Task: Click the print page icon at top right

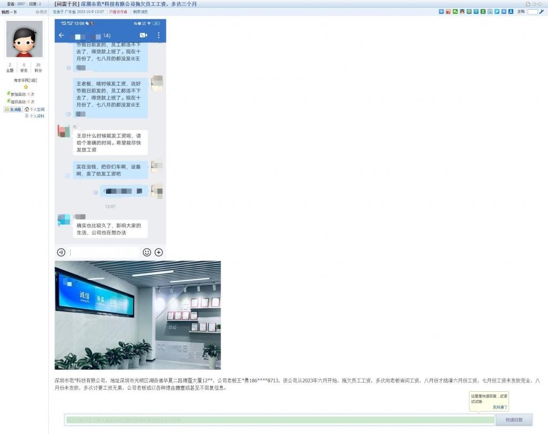Action: tap(528, 4)
